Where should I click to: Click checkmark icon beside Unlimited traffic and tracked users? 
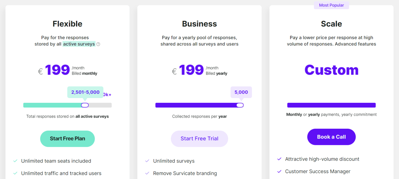(x=15, y=173)
